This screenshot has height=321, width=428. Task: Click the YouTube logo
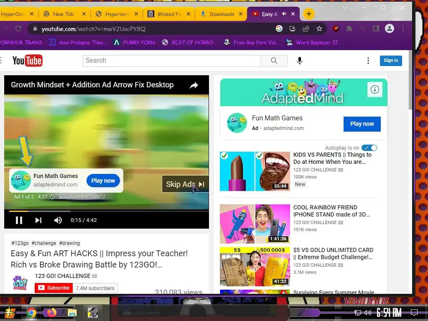(27, 61)
